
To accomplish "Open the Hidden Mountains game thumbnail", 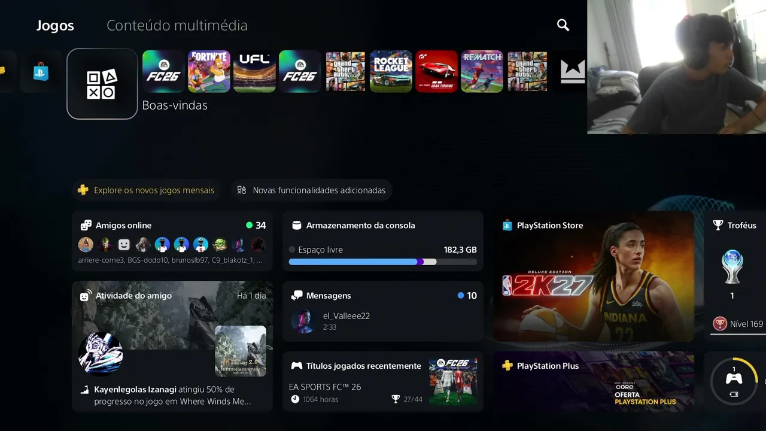I will pos(241,351).
